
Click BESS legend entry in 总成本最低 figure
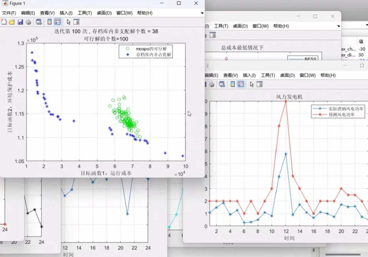pyautogui.click(x=310, y=59)
